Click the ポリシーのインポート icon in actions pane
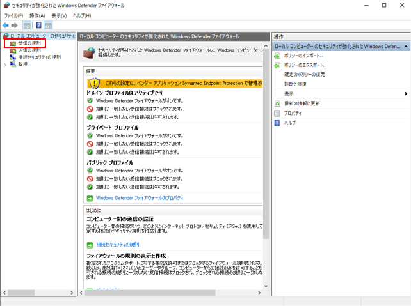411x306 pixels. pos(277,56)
